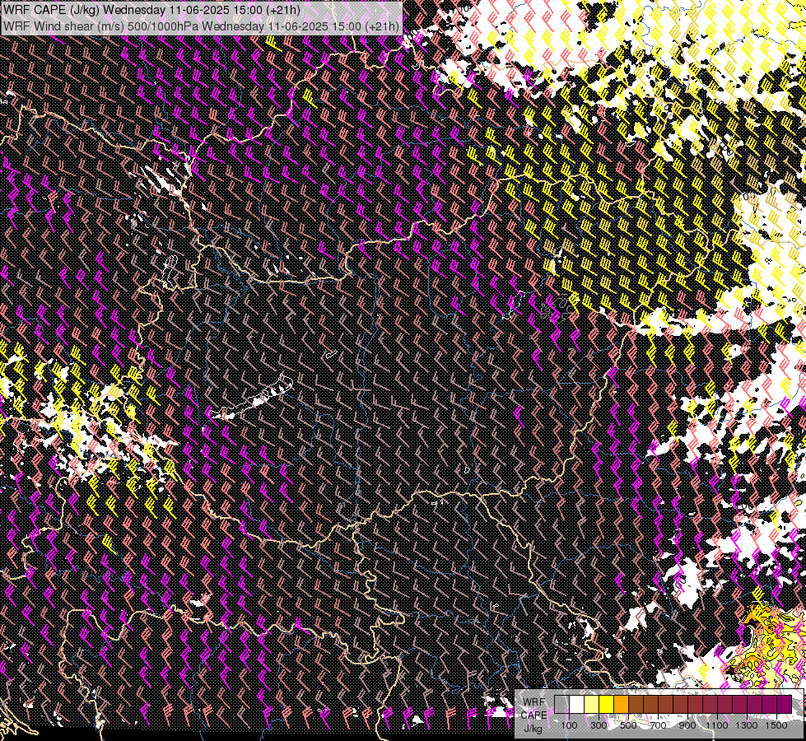Click the legend tick label 500
This screenshot has width=806, height=741.
click(x=628, y=725)
